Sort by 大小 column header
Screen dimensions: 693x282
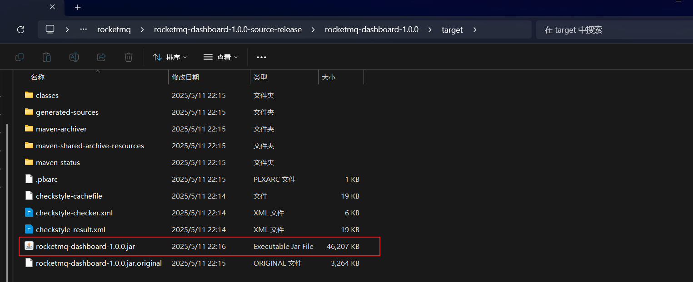[x=329, y=78]
